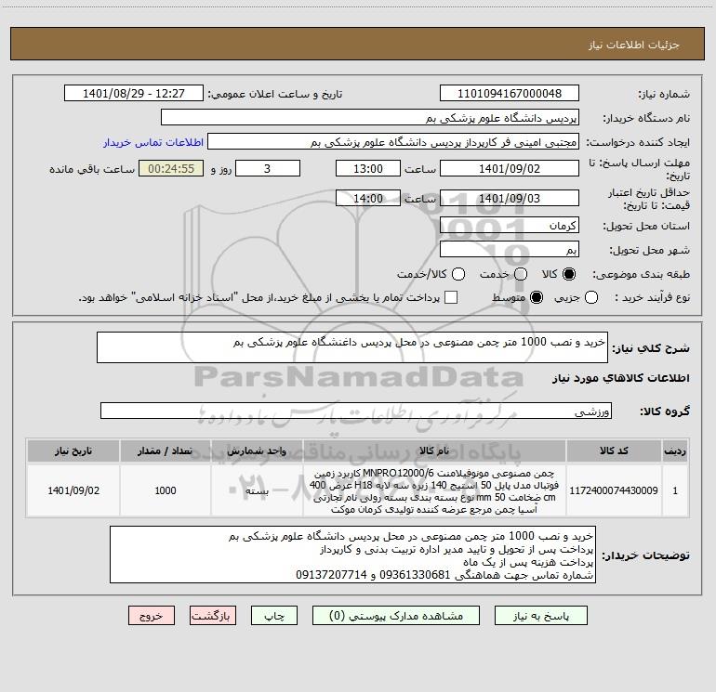Screen dimensions: 716x692
Task: Click response deadline date 1401/09/02 field
Action: pyautogui.click(x=510, y=169)
